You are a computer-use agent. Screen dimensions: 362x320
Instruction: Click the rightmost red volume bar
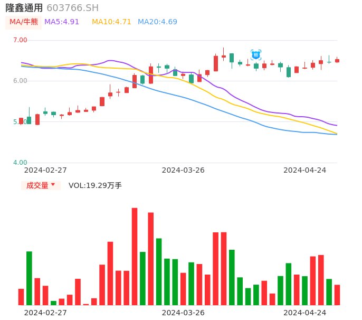337,295
